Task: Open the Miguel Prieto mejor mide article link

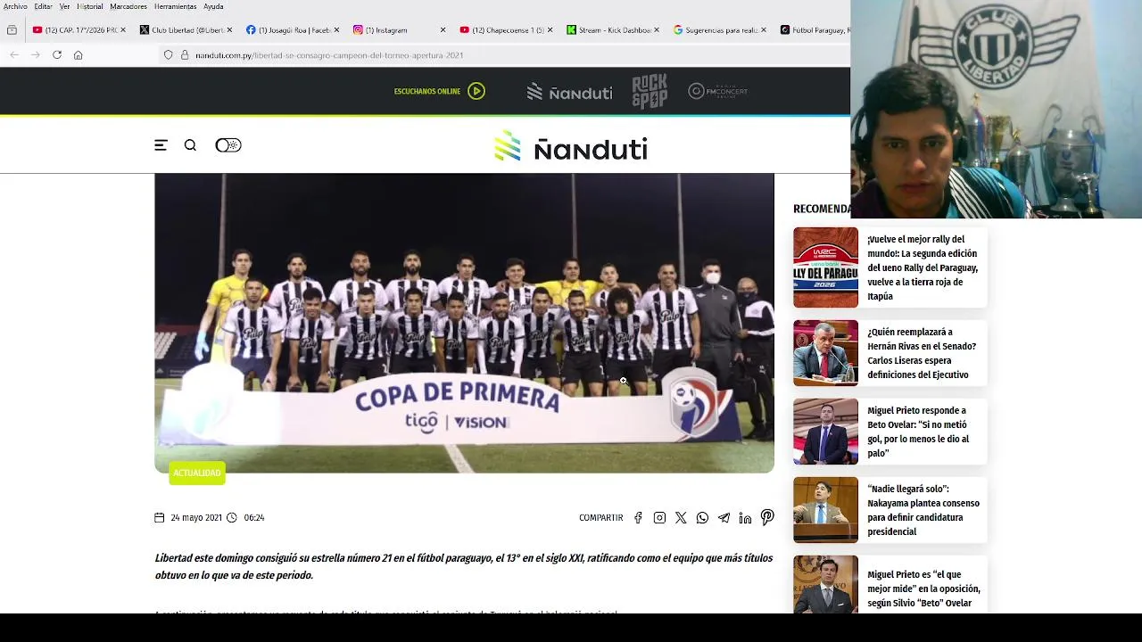Action: 923,588
